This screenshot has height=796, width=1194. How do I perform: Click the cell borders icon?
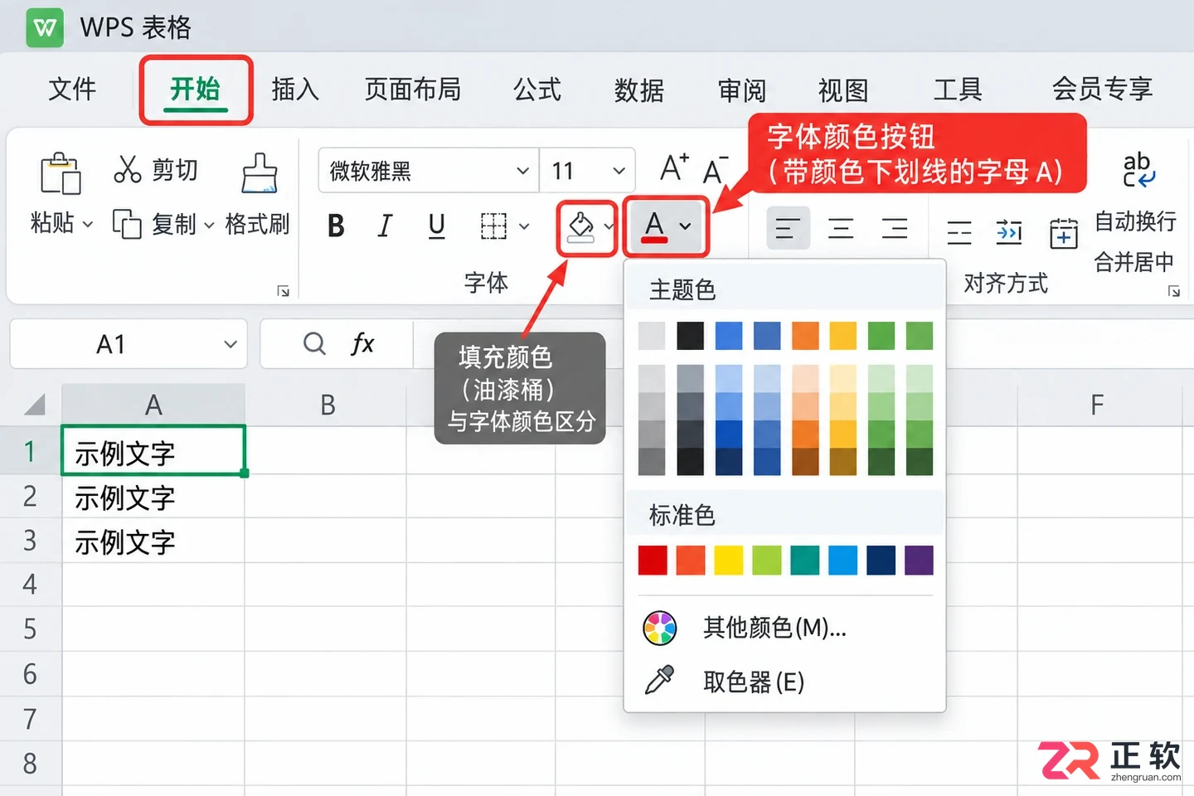pyautogui.click(x=493, y=226)
